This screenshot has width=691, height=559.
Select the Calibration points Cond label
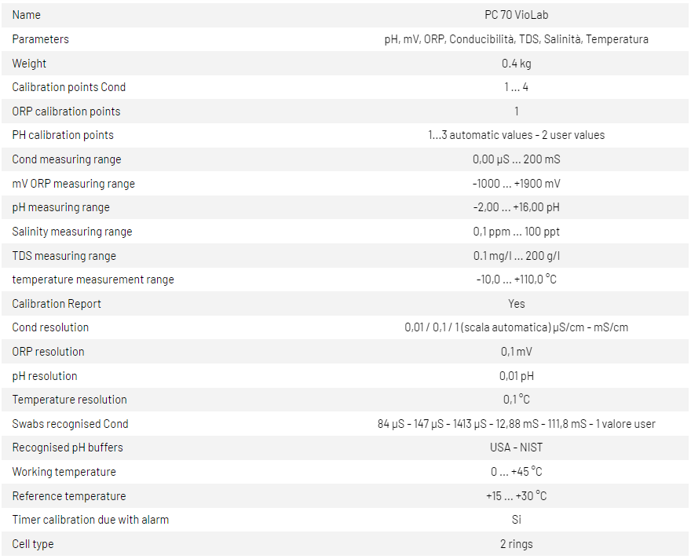point(69,87)
